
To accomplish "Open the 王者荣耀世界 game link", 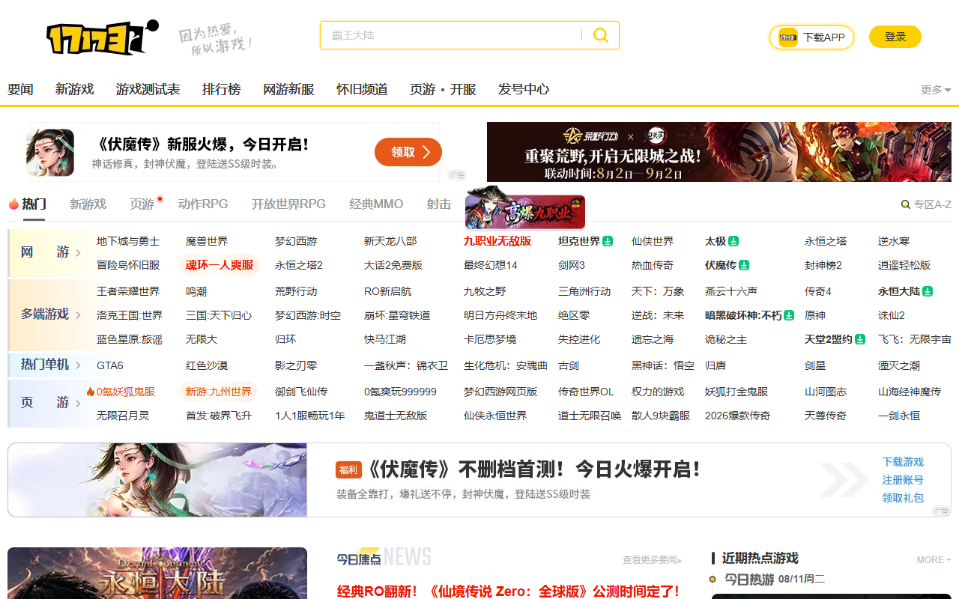I will coord(128,291).
